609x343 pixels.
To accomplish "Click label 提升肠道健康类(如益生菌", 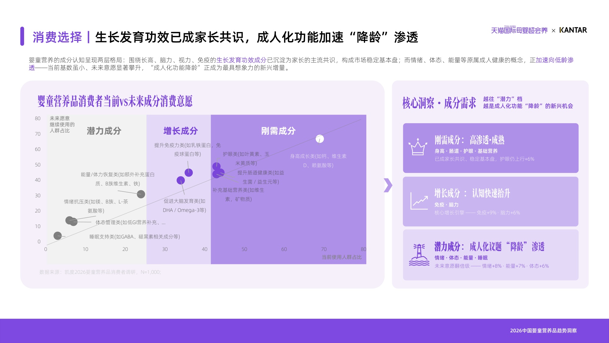I will tap(261, 177).
